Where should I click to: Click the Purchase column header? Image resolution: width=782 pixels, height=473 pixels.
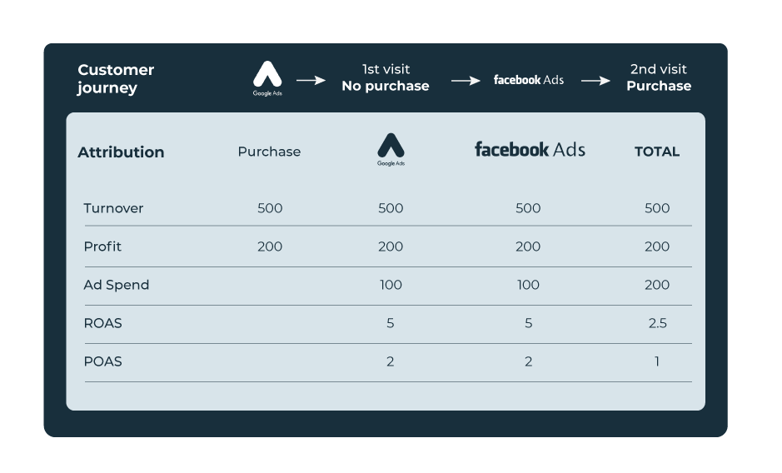[269, 152]
